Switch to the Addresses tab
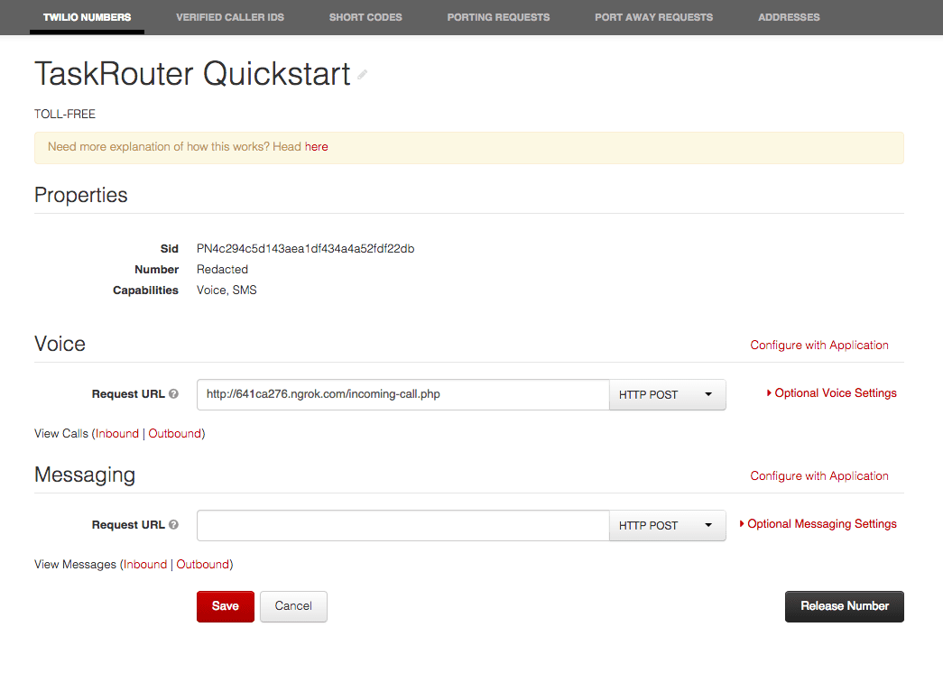 coord(789,17)
